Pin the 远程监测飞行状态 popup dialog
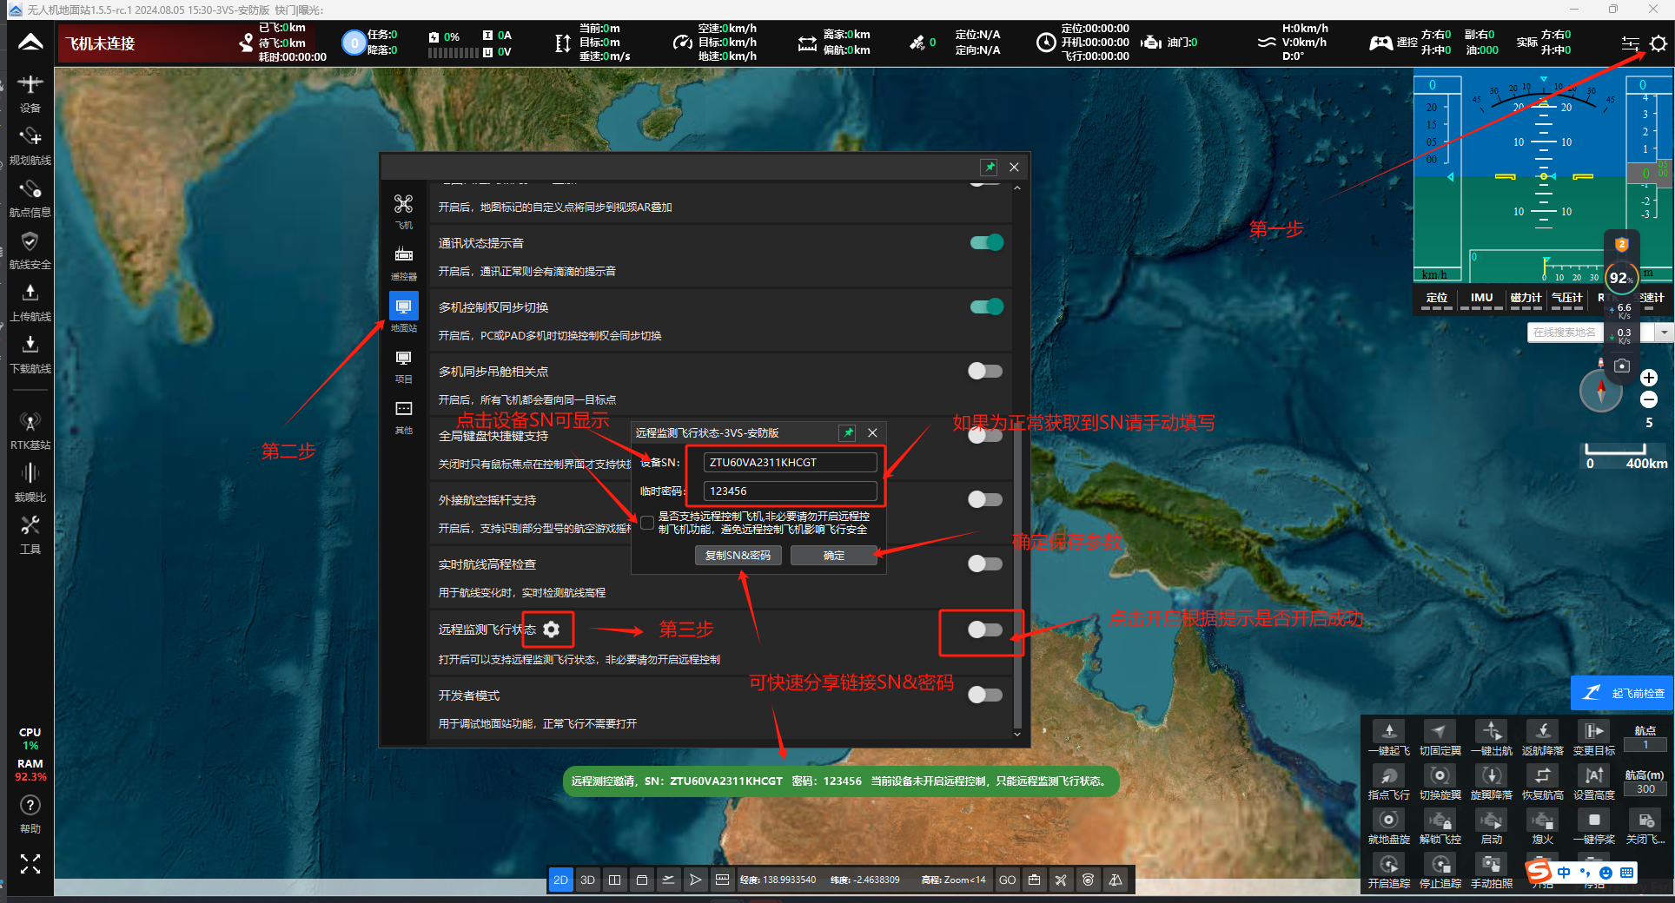The width and height of the screenshot is (1675, 903). (847, 432)
